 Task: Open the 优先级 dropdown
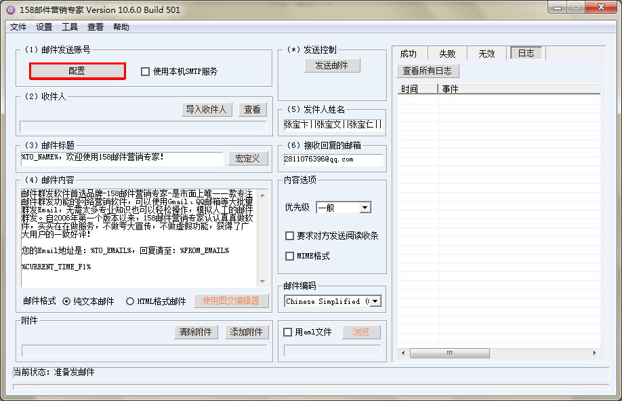point(365,208)
